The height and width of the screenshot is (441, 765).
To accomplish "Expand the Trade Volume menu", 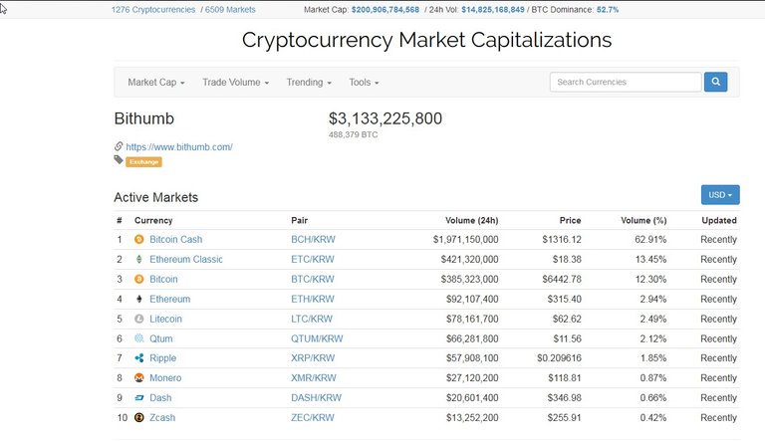I will 236,82.
